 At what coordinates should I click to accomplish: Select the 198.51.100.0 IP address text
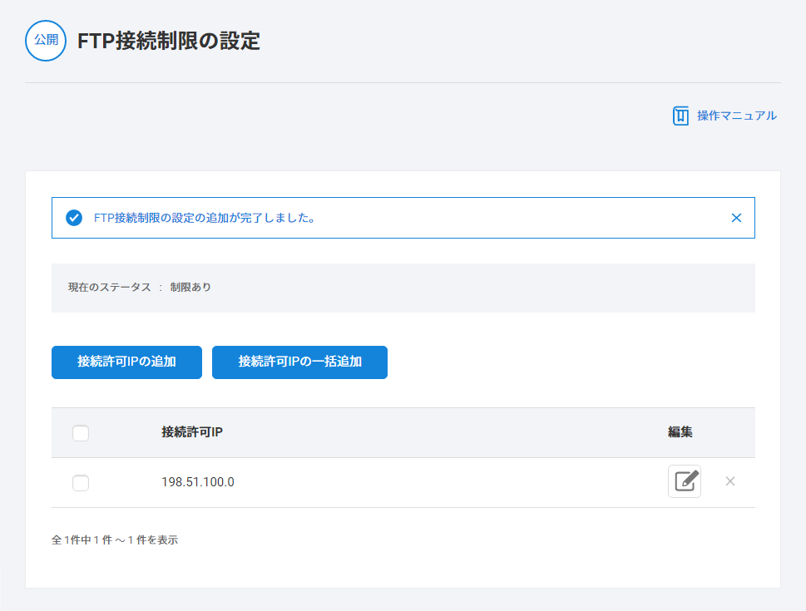point(198,481)
